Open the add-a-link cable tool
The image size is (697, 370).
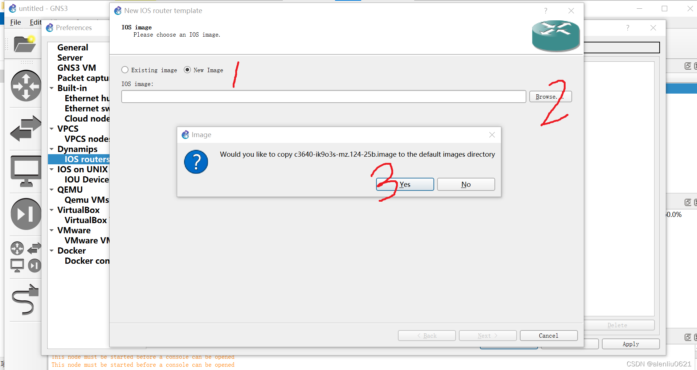[x=25, y=300]
